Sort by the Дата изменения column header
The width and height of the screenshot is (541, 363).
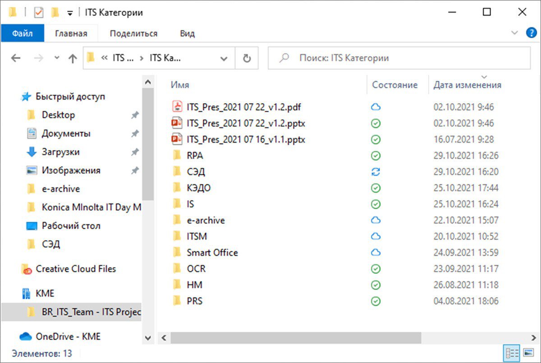pos(467,85)
